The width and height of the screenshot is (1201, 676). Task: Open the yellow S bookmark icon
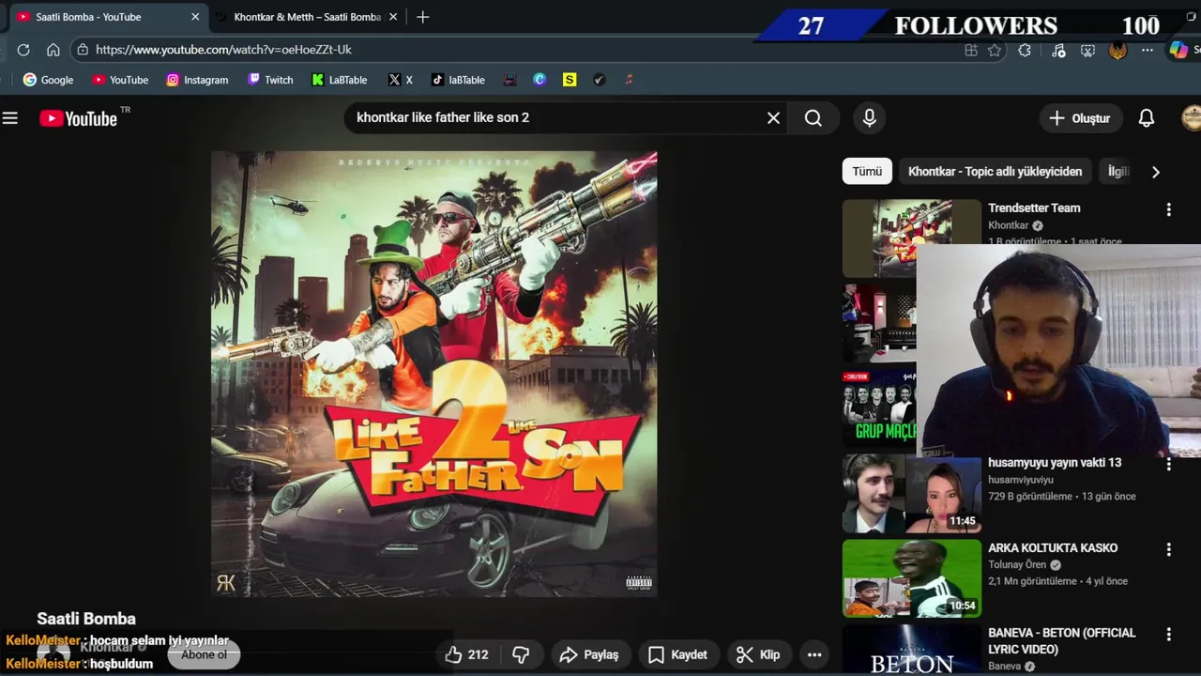[x=570, y=80]
